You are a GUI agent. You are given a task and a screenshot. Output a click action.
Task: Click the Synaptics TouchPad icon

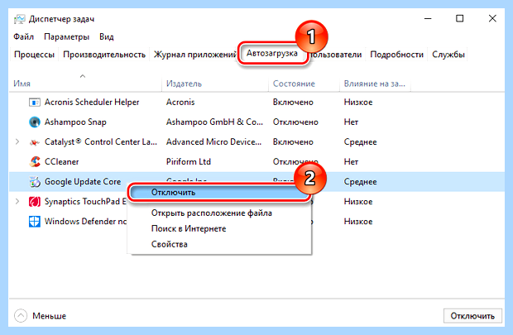point(35,202)
